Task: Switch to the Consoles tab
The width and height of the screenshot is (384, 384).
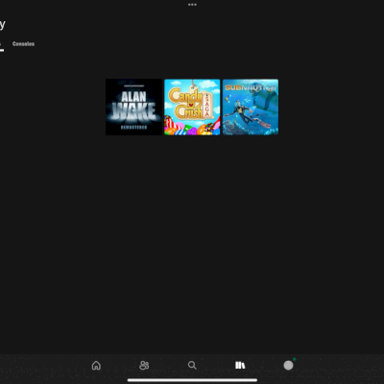Action: [x=23, y=44]
